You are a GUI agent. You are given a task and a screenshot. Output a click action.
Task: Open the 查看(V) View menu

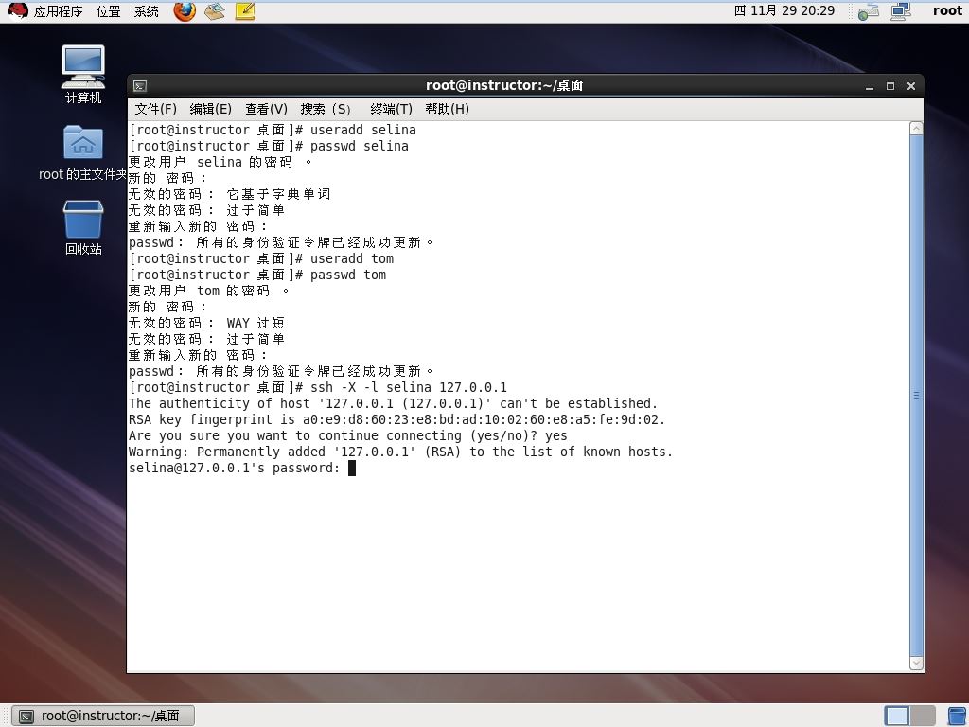pyautogui.click(x=266, y=109)
